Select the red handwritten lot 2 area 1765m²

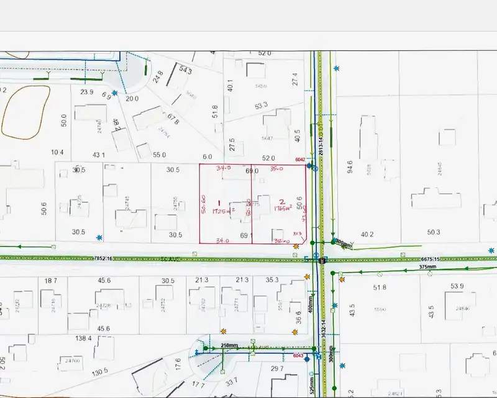click(283, 209)
